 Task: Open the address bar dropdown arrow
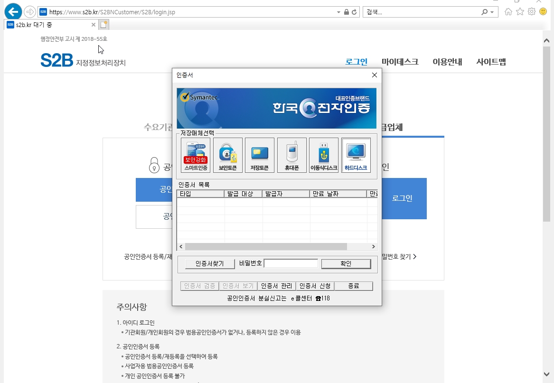(338, 12)
